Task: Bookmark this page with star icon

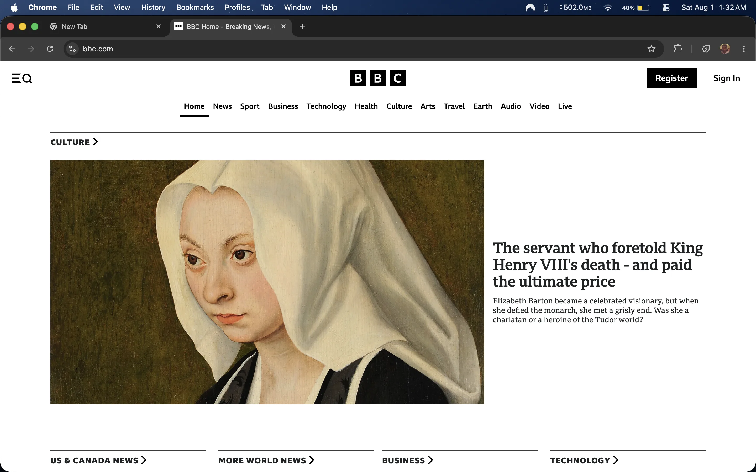Action: point(651,49)
